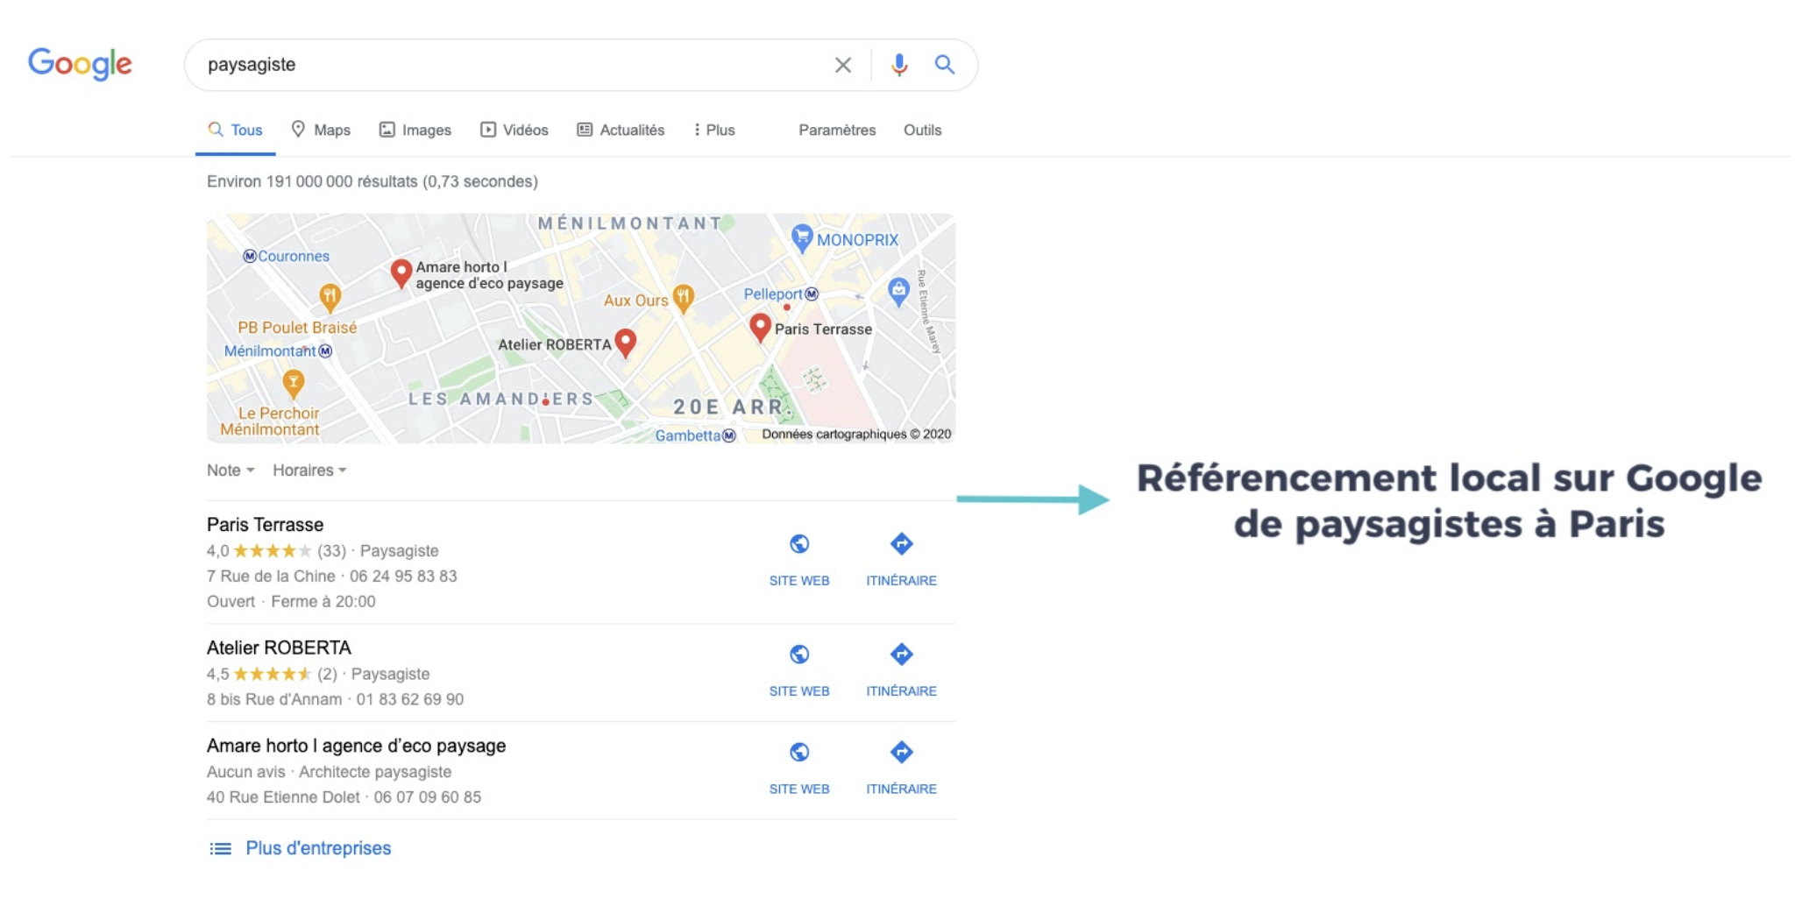Image resolution: width=1795 pixels, height=920 pixels.
Task: Click Le Perchoir Ménilmontant bar pin
Action: (293, 383)
